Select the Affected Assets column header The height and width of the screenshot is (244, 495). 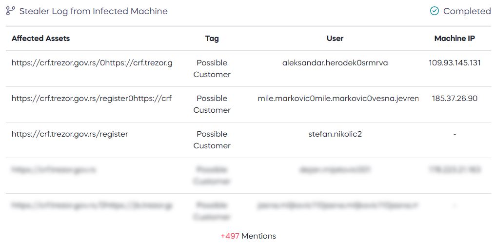tap(41, 38)
